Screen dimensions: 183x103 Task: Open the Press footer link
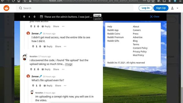tap(136, 34)
